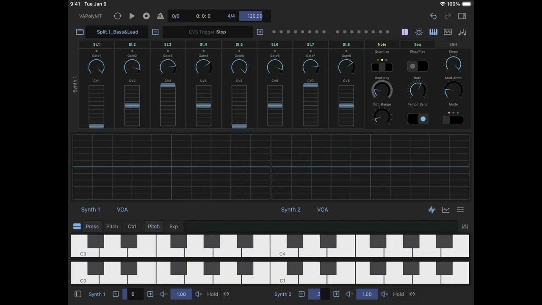
Task: Open the Synth 1 label above keyboard
Action: (91, 210)
